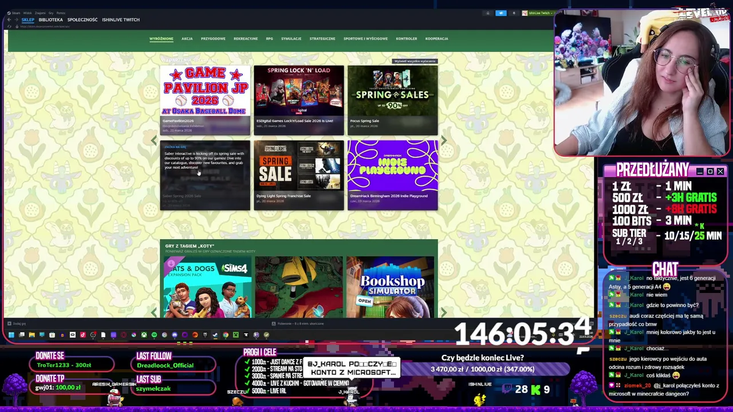Open Task View in the taskbar
Screen dimensions: 733x412
[22, 335]
